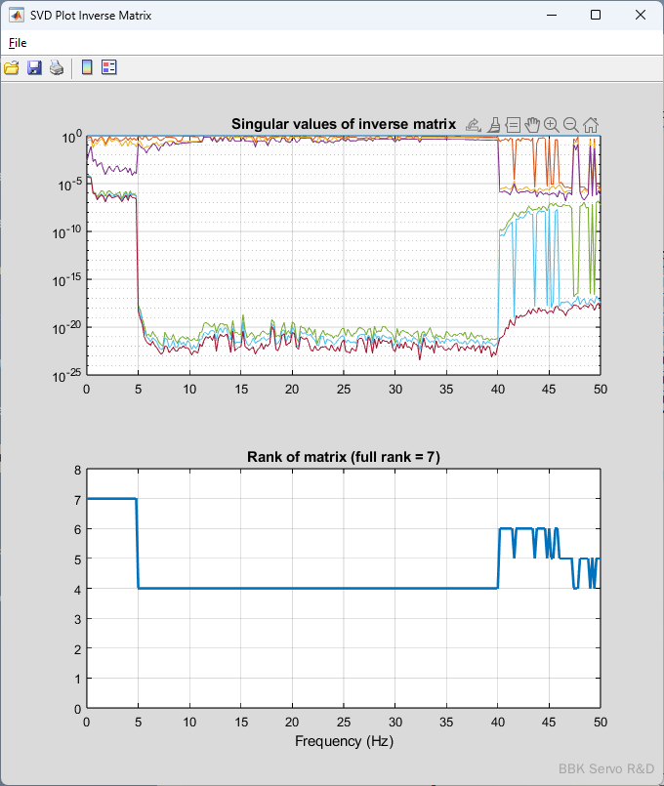Click the export axes icon
Image resolution: width=664 pixels, height=786 pixels.
pos(474,124)
